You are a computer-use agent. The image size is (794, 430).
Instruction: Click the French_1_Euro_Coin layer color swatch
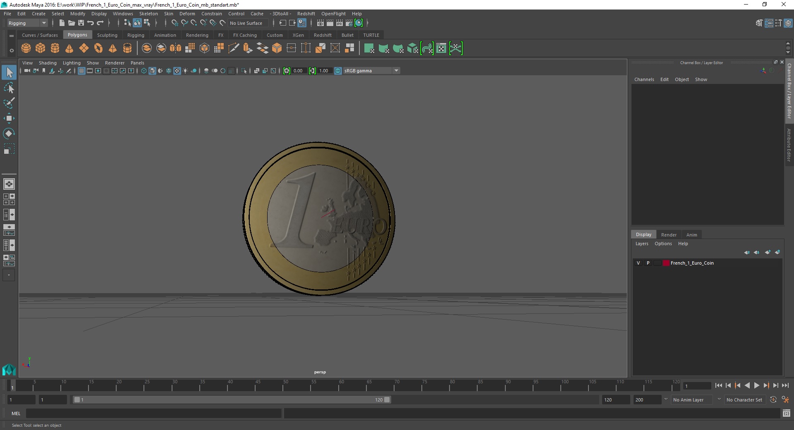tap(666, 263)
